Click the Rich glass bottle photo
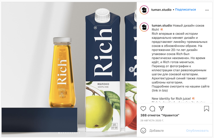Screen dimensions: 214x138 coord(62,73)
